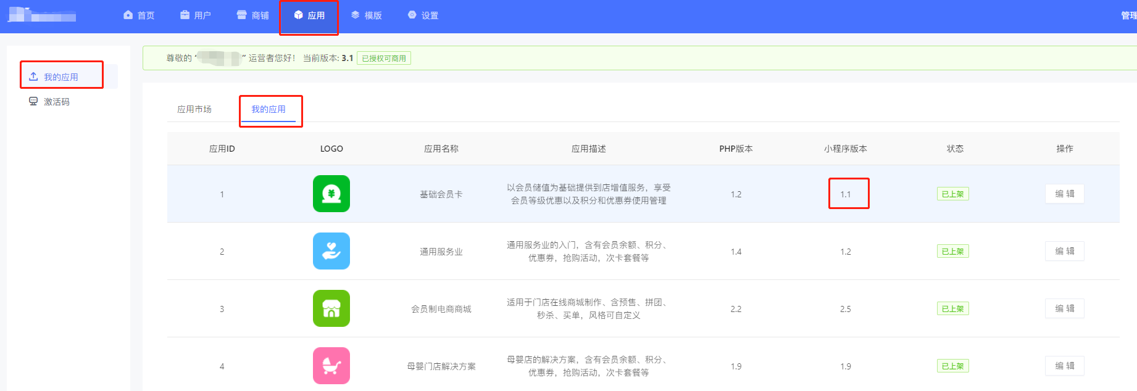Select the 应用 top navigation item

click(309, 15)
